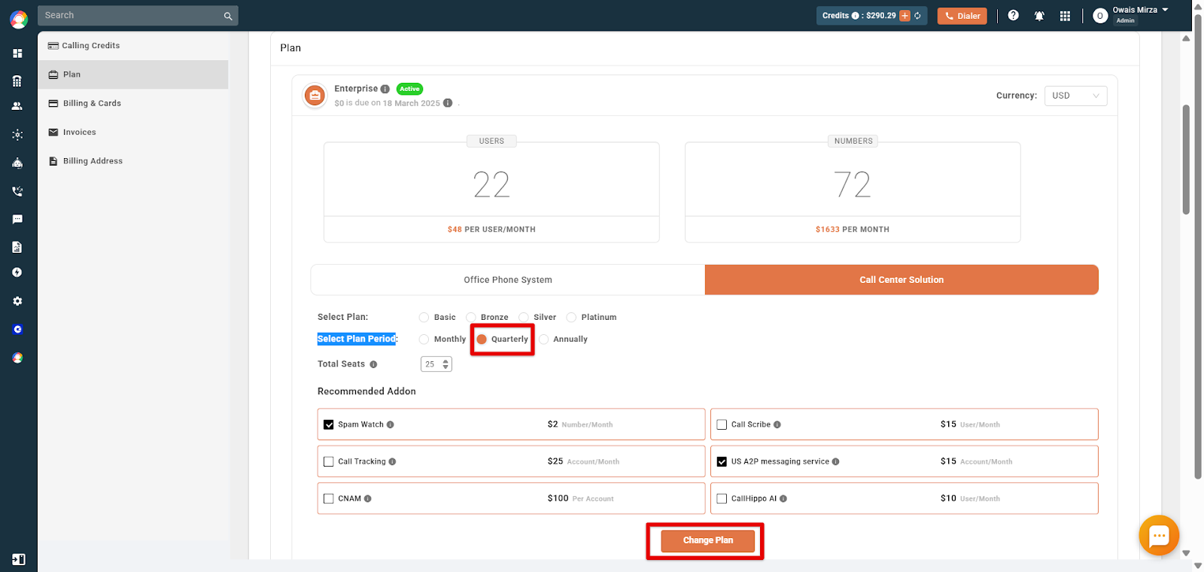Switch to Office Phone System tab
Image resolution: width=1204 pixels, height=572 pixels.
pyautogui.click(x=508, y=280)
